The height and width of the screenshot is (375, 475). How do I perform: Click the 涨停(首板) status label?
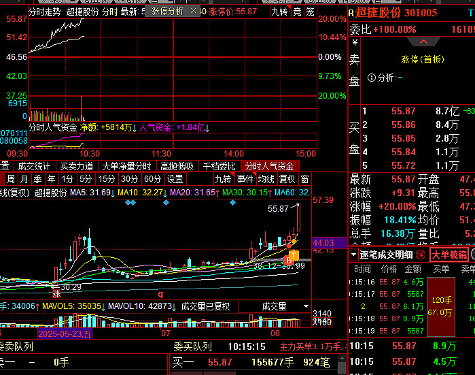pos(423,59)
